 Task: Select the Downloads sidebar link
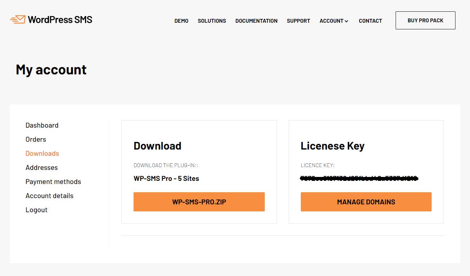coord(42,153)
